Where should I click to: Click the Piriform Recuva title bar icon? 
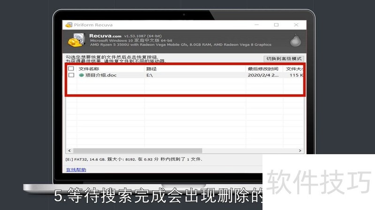[69, 25]
